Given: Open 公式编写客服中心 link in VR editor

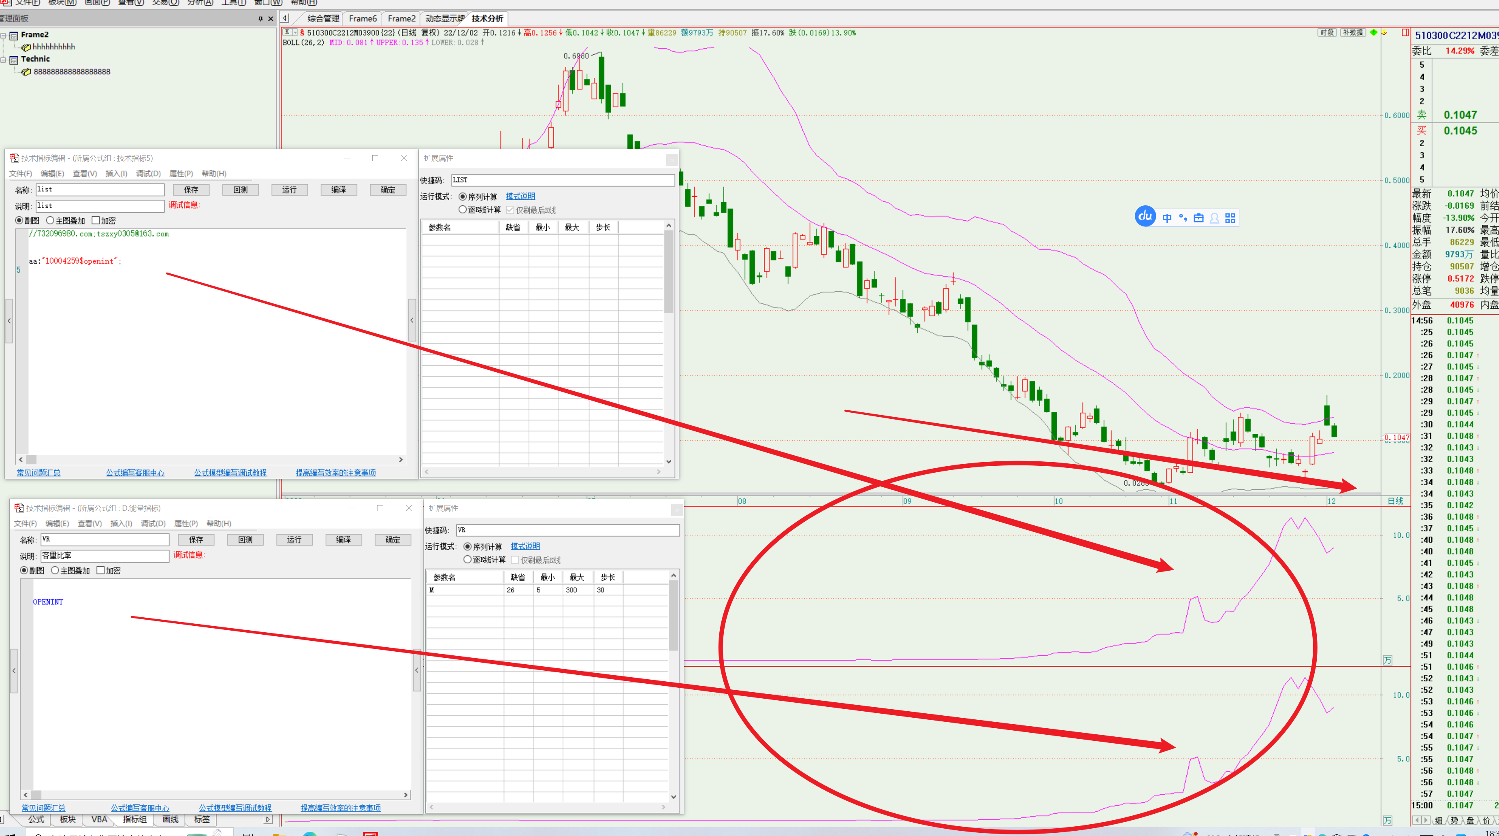Looking at the screenshot, I should click(x=140, y=808).
